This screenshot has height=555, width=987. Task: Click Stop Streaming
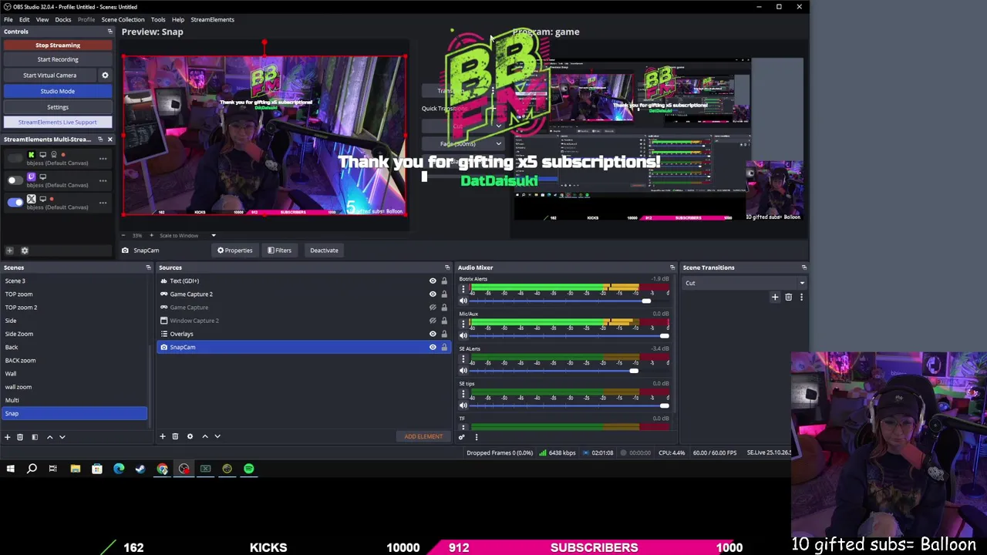click(x=58, y=45)
